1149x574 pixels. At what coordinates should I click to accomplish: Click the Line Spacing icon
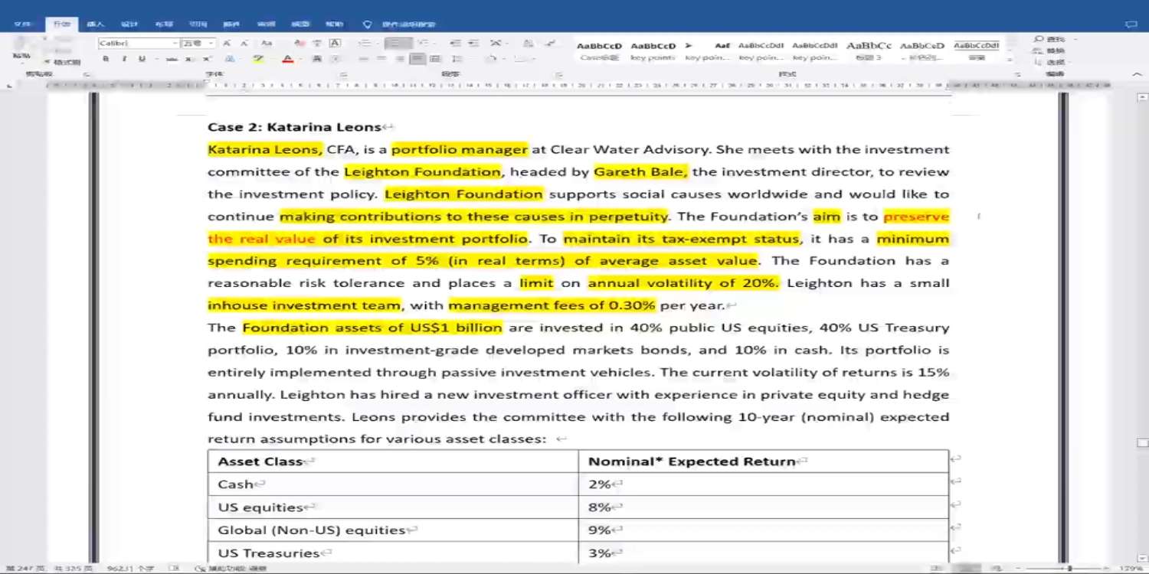click(x=458, y=59)
